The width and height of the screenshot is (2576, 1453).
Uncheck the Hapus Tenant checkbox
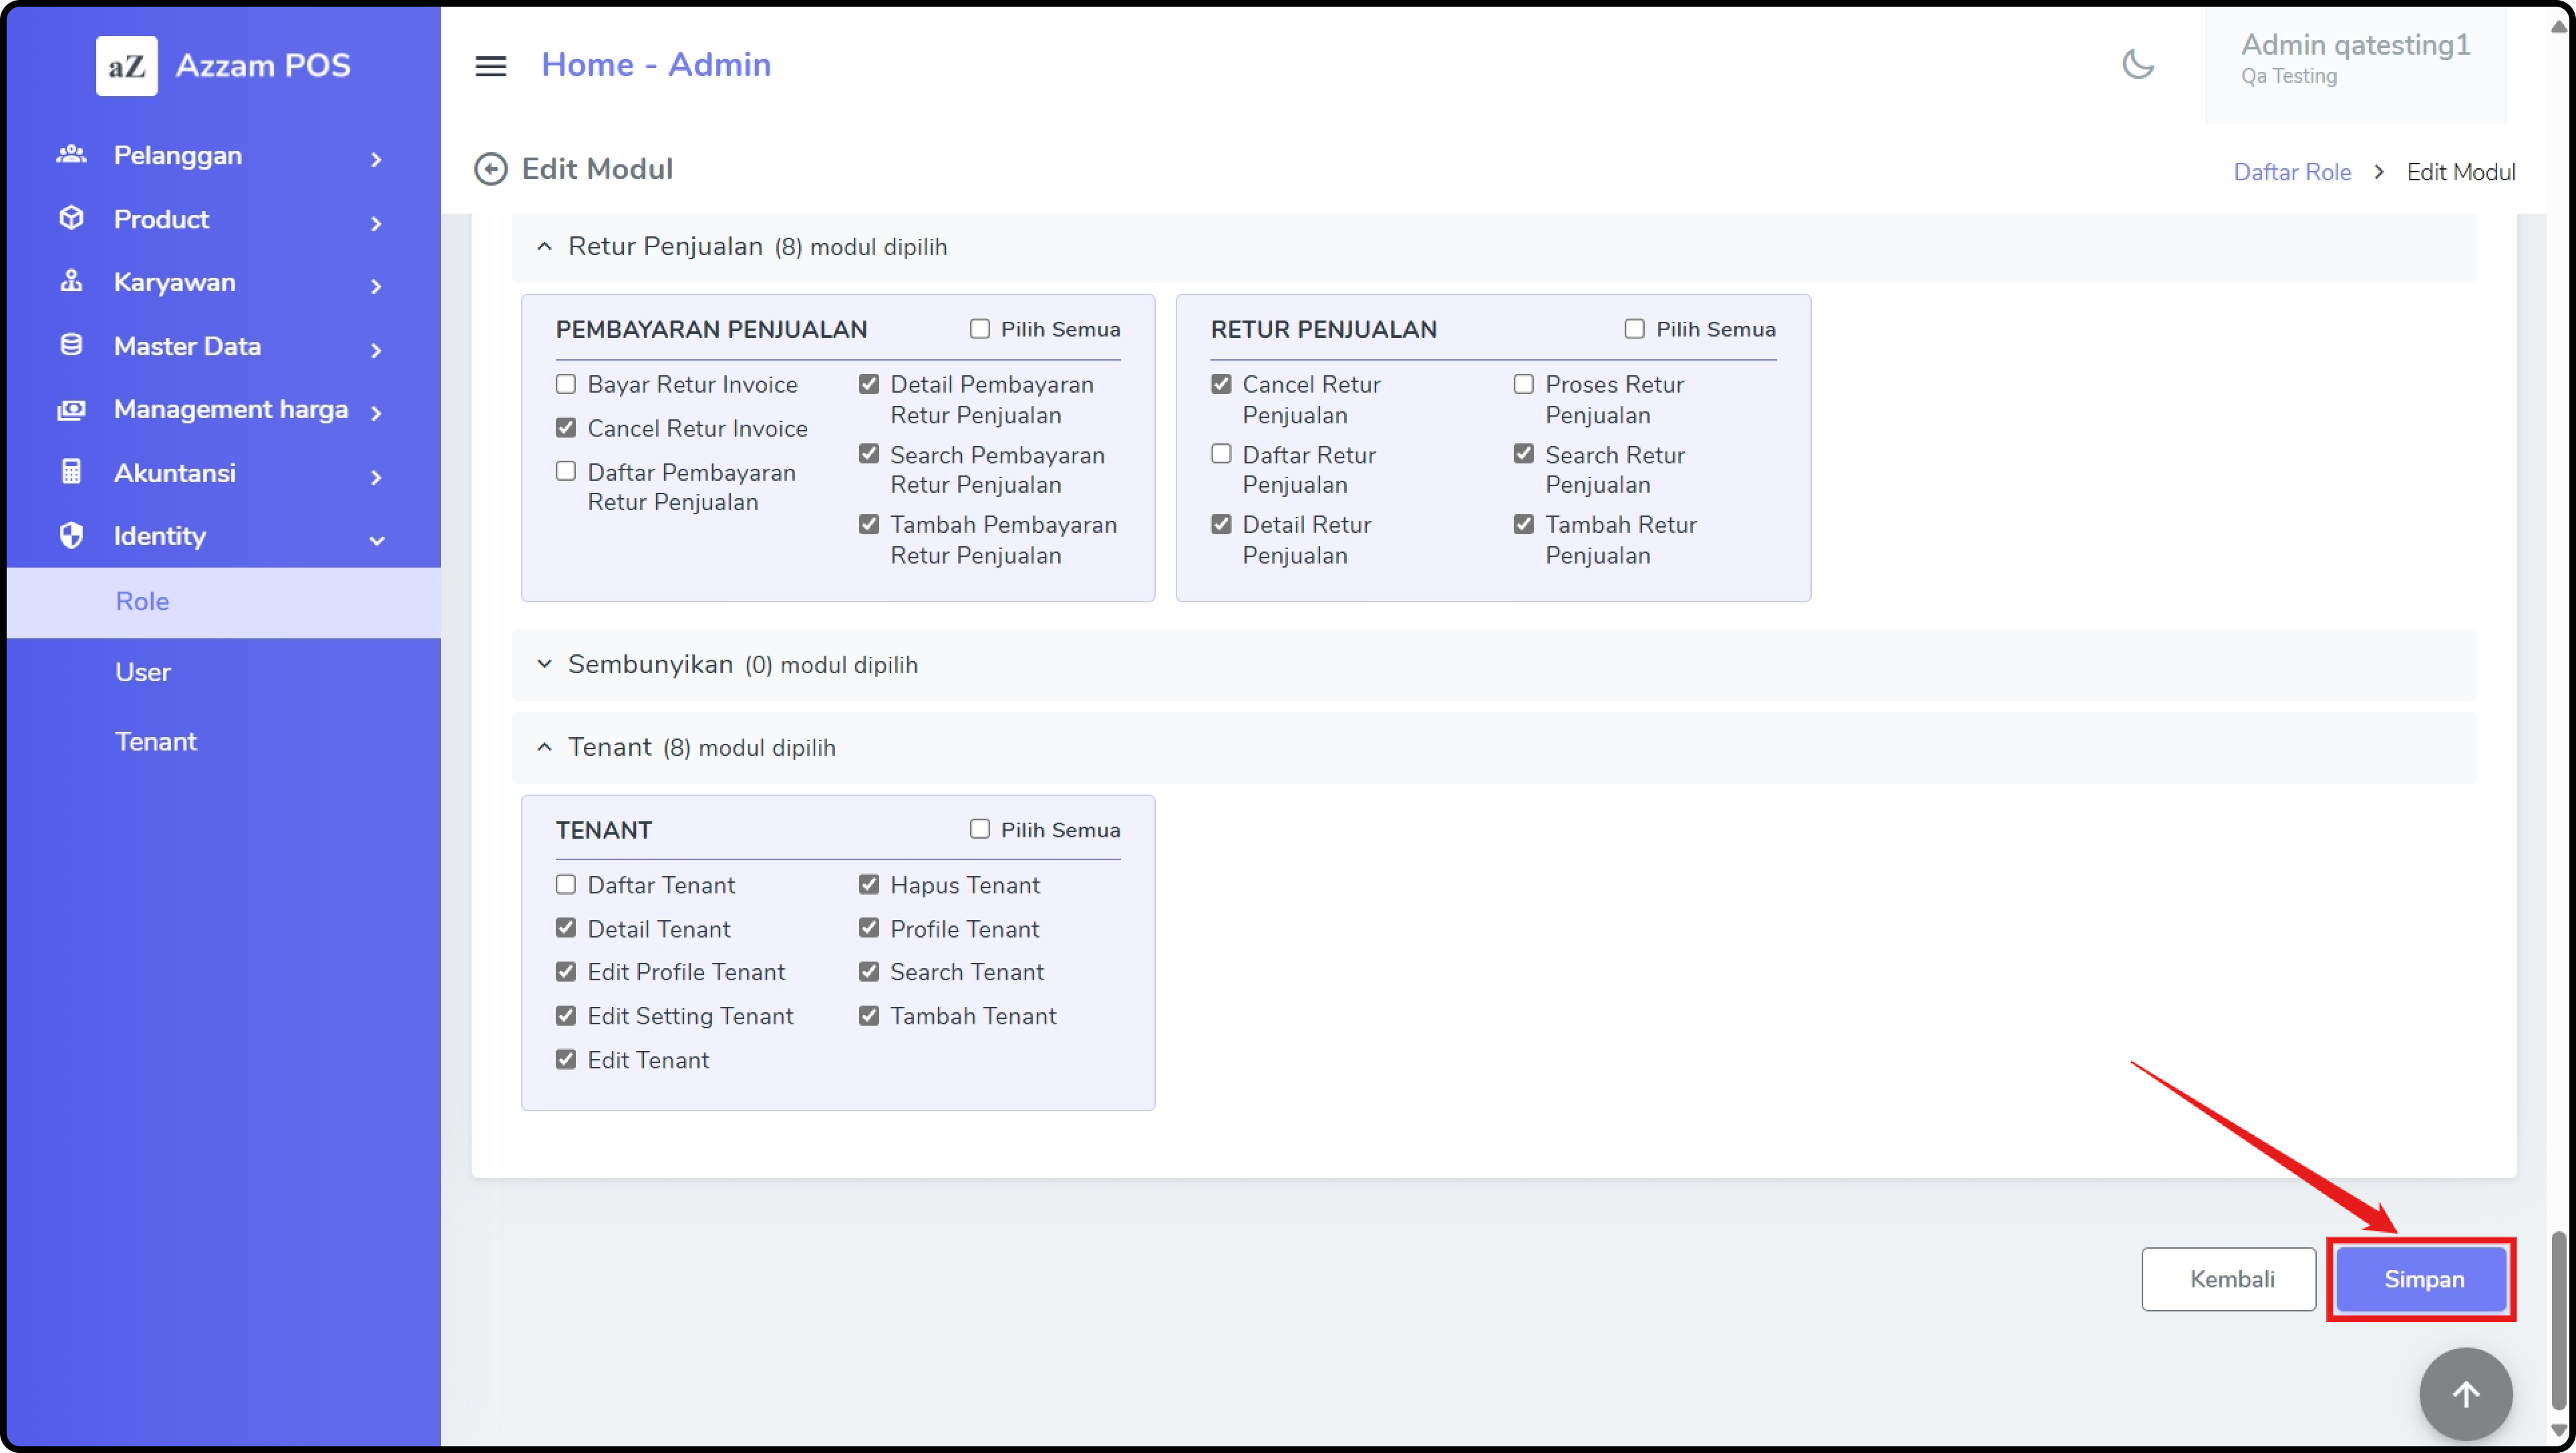point(869,884)
